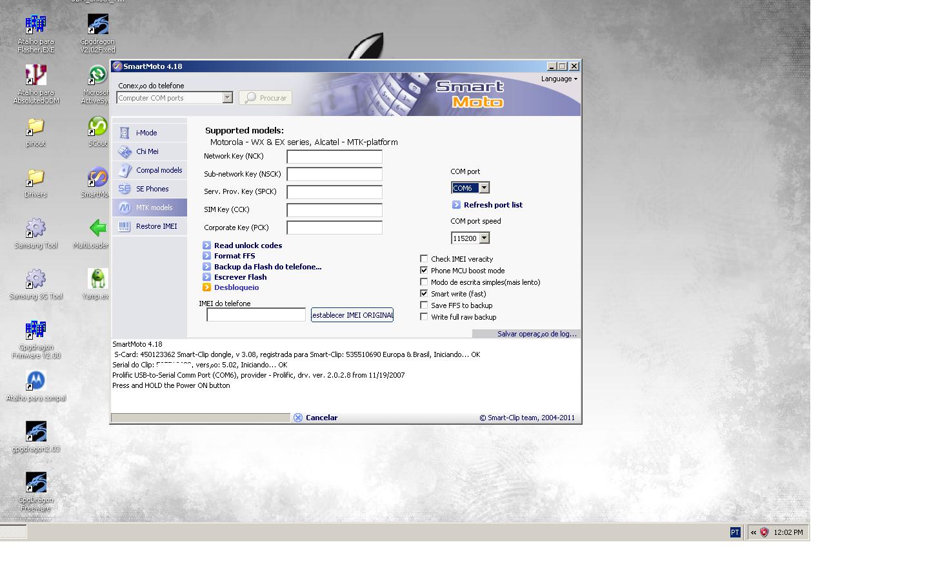Click the Read unlock codes link
Image resolution: width=929 pixels, height=580 pixels.
248,246
